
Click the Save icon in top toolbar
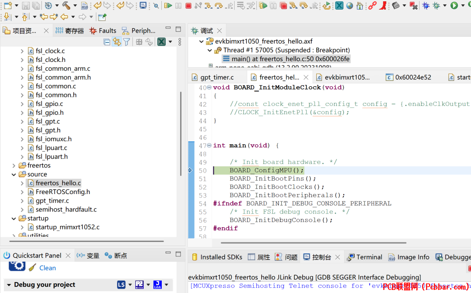[26, 5]
